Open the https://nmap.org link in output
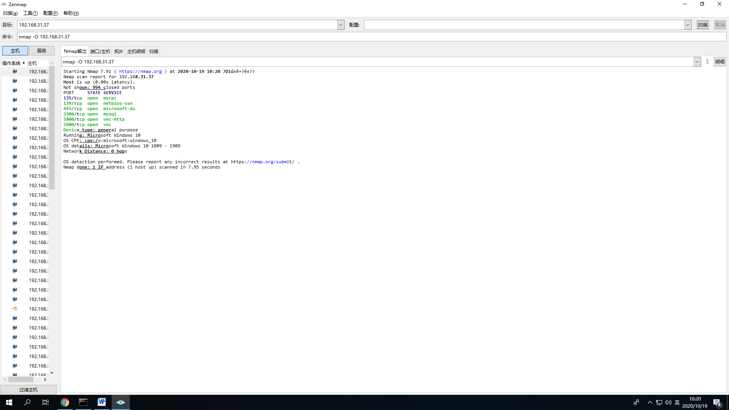The height and width of the screenshot is (410, 729). 140,71
